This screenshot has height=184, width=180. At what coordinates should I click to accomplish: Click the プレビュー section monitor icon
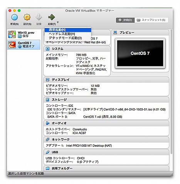tap(115, 33)
